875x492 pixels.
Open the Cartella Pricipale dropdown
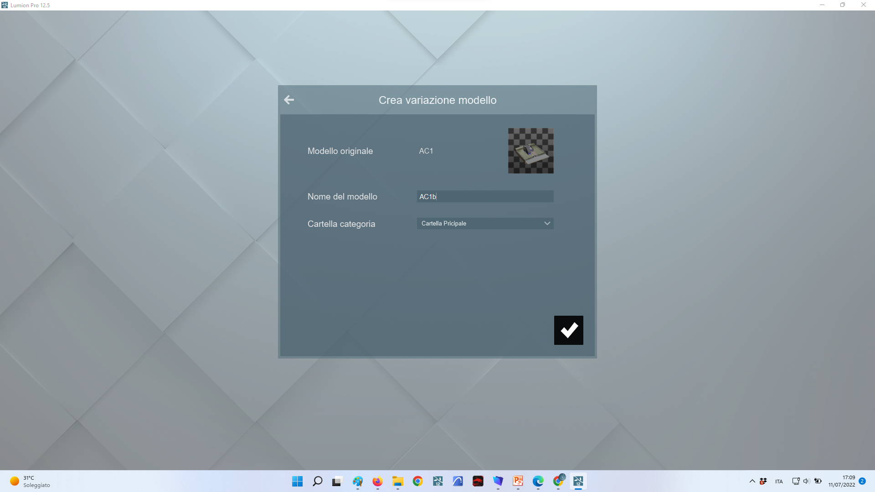(485, 223)
